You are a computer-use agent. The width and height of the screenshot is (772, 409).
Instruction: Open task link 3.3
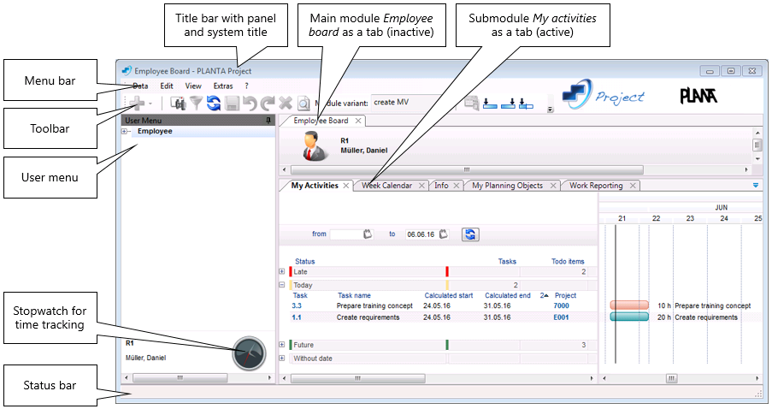[x=297, y=306]
